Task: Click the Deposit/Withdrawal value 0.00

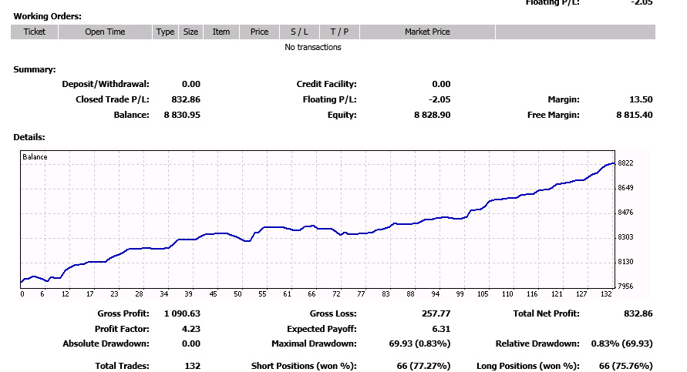Action: pyautogui.click(x=191, y=84)
